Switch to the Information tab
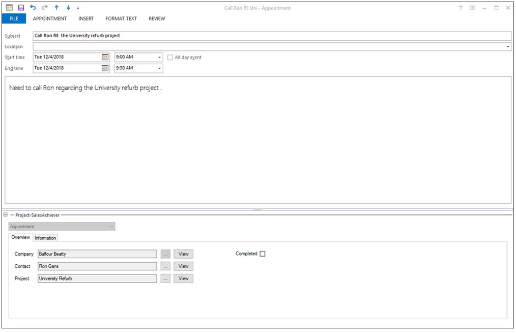This screenshot has height=333, width=516. [x=45, y=237]
